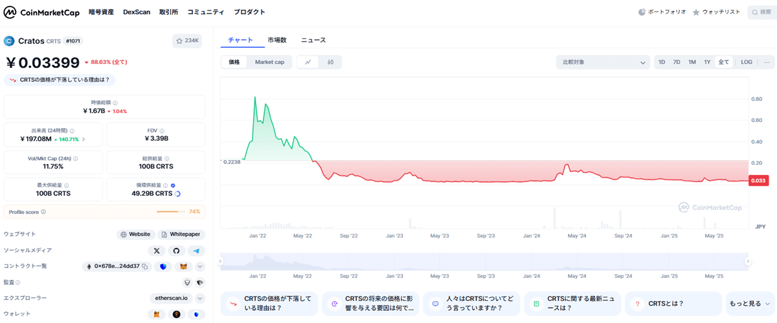Set chart range to 7D
This screenshot has height=323, width=777.
click(677, 62)
